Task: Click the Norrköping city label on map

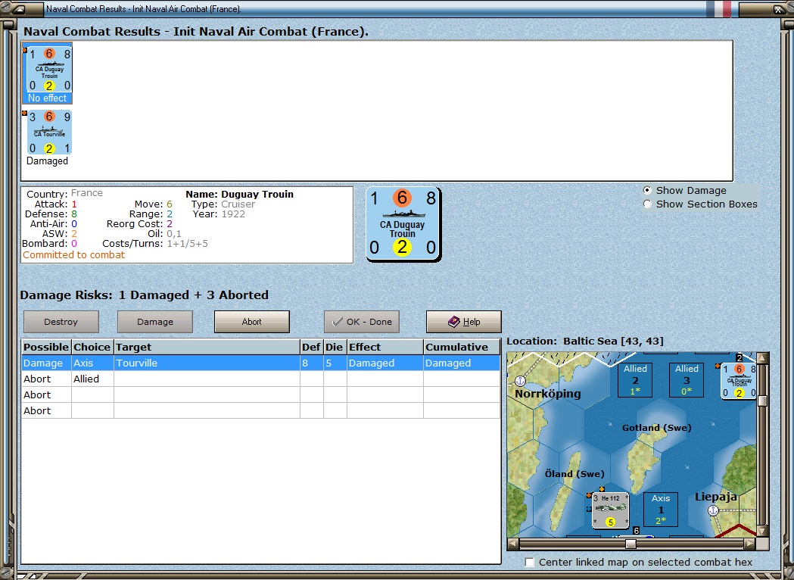Action: point(548,394)
